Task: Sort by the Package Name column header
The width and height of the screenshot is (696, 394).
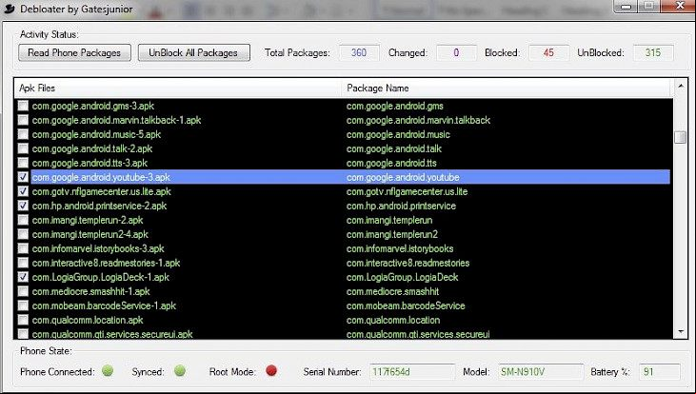Action: (x=507, y=89)
